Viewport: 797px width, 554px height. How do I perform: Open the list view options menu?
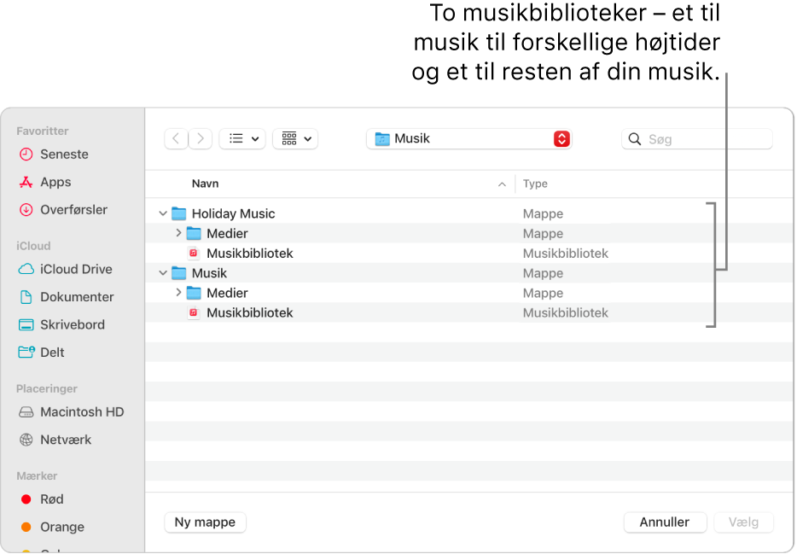[241, 137]
